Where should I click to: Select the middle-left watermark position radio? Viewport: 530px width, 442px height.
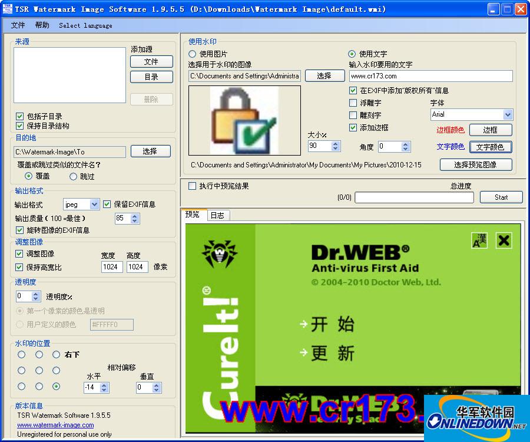point(22,370)
